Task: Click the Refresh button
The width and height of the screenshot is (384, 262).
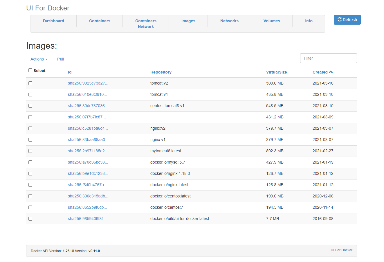Action: (x=347, y=20)
